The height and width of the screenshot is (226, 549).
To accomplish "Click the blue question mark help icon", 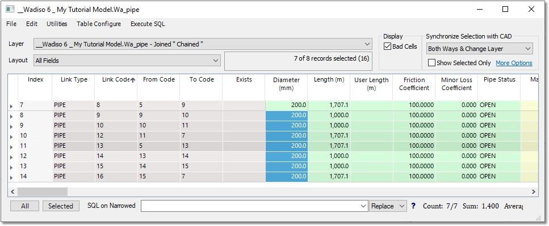I will pyautogui.click(x=413, y=206).
